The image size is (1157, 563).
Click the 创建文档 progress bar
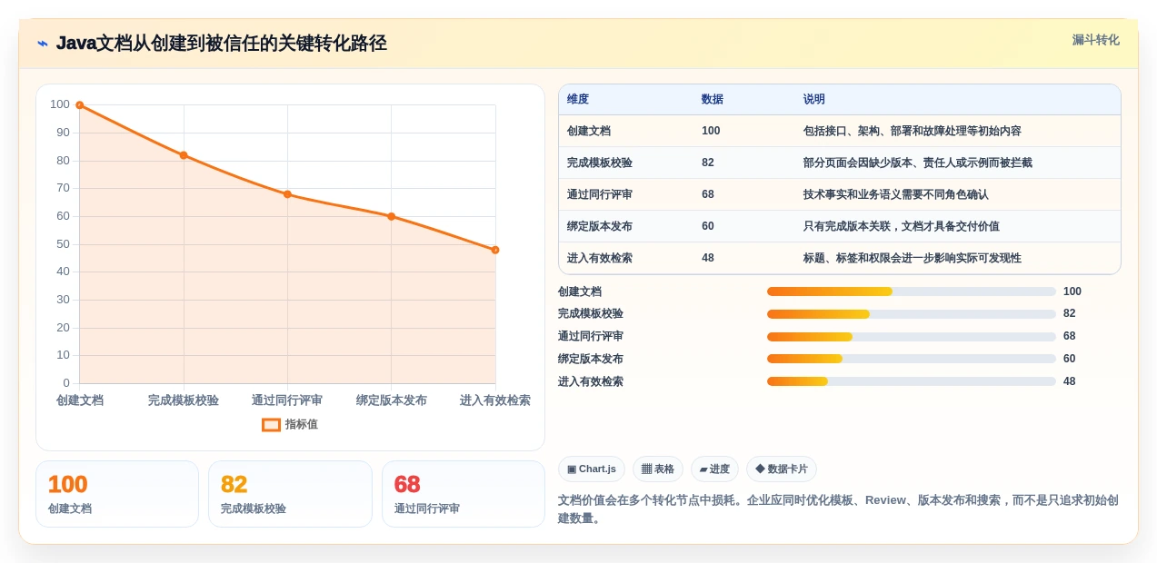pyautogui.click(x=912, y=291)
